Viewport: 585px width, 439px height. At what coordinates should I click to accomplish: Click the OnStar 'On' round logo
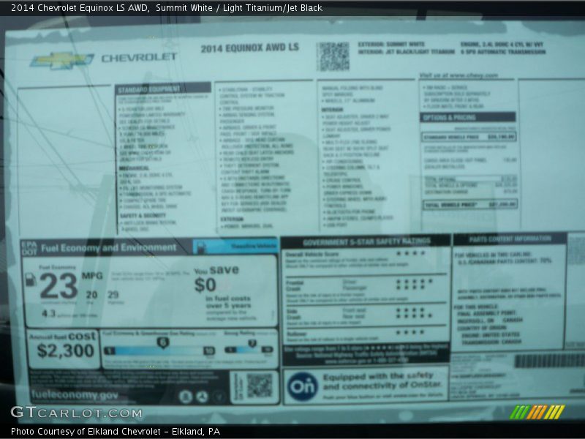303,387
